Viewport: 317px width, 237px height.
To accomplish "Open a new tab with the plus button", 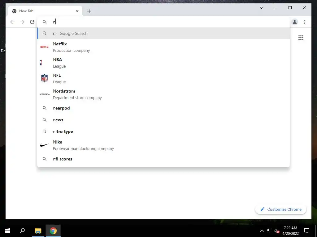I will [x=89, y=11].
